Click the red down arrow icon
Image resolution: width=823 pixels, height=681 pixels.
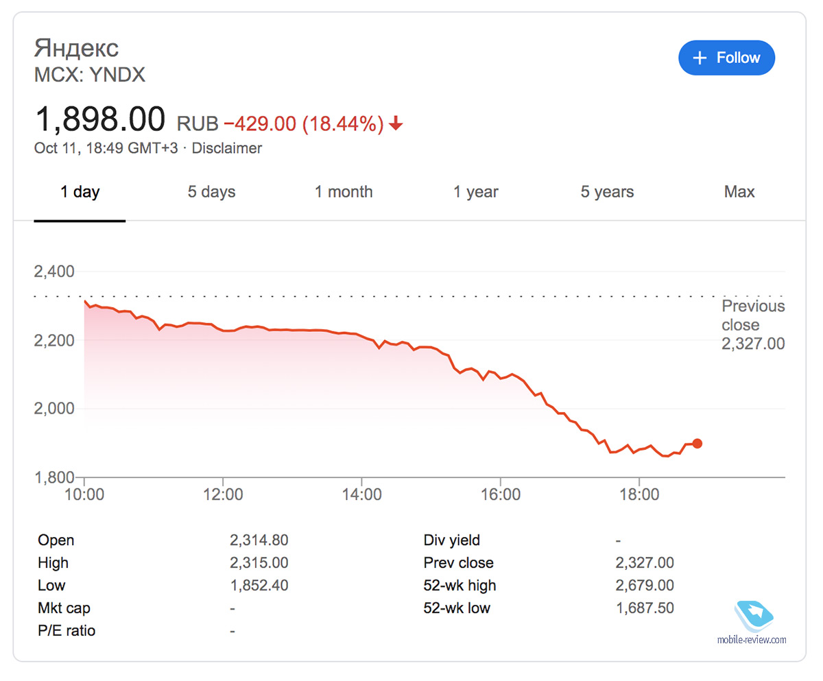(x=396, y=124)
